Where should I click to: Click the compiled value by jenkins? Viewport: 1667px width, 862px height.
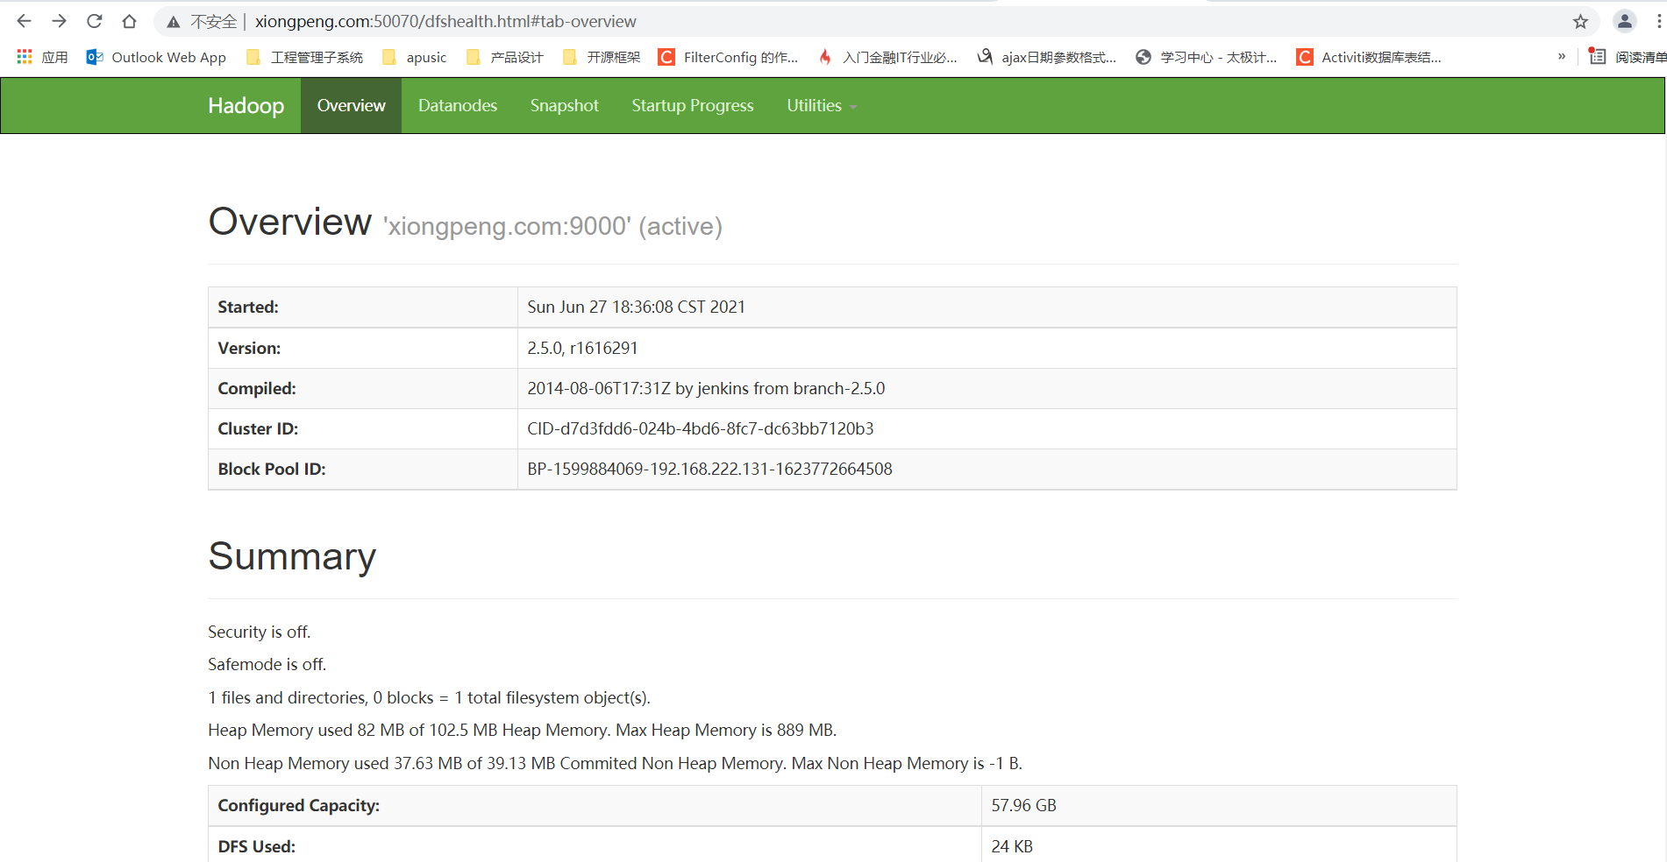pos(706,388)
